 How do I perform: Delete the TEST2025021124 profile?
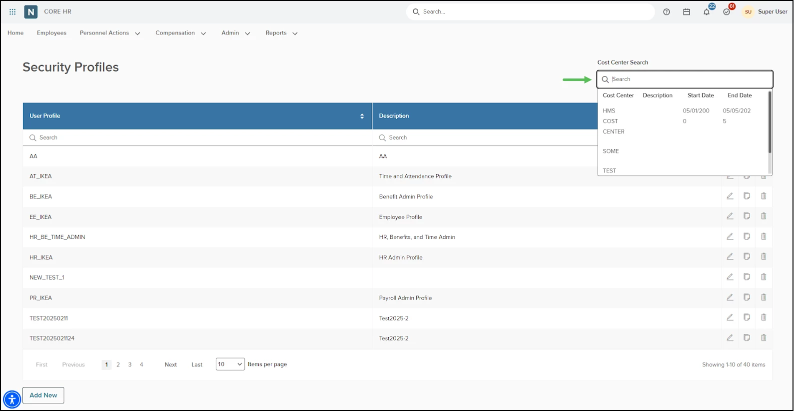764,337
